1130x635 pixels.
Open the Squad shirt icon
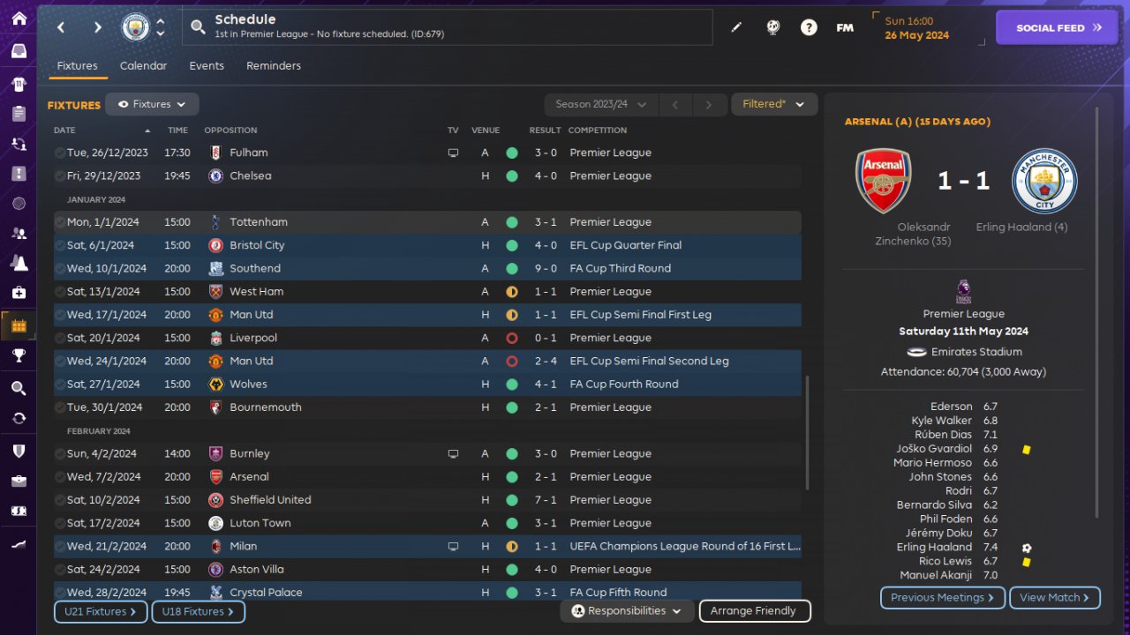(x=19, y=85)
